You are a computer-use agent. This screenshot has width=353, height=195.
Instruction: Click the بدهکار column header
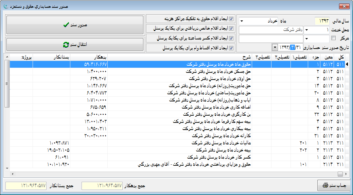click(88, 57)
